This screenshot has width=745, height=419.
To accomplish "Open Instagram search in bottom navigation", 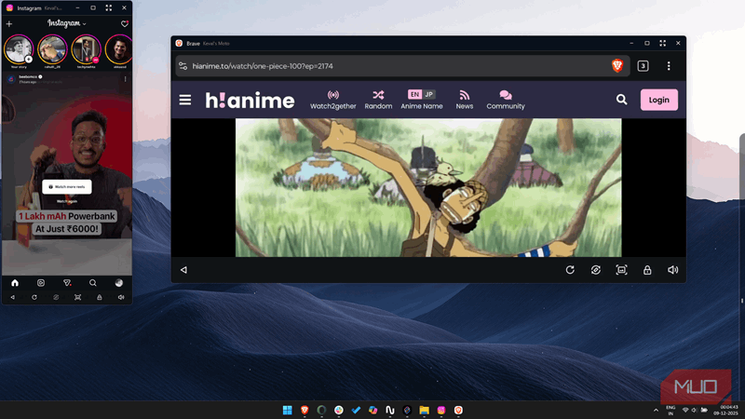I will coord(93,282).
